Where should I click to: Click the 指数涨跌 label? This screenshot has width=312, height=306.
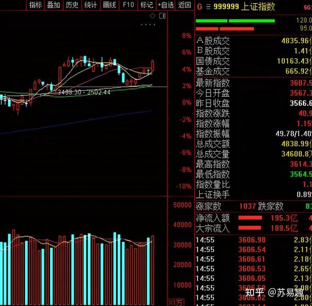point(212,113)
